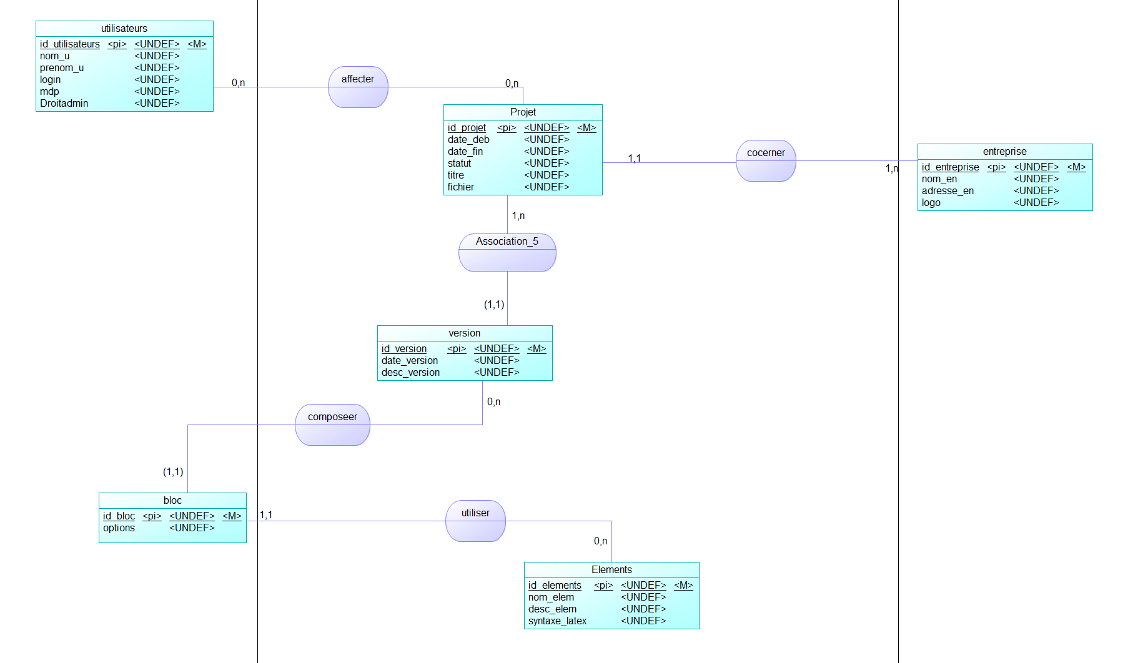1138x663 pixels.
Task: Click the date_version attribute
Action: coord(410,361)
